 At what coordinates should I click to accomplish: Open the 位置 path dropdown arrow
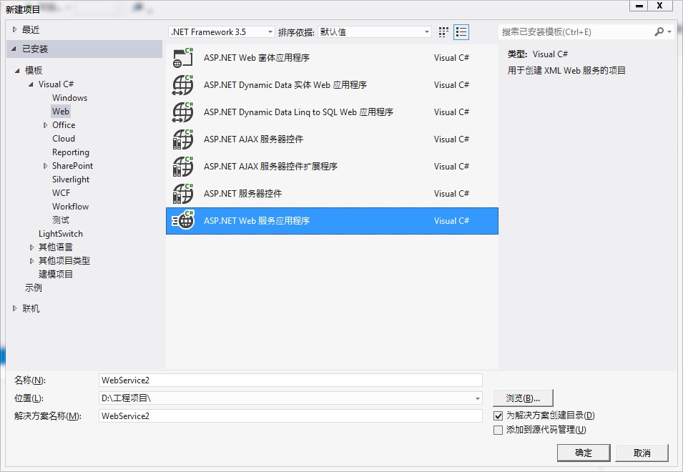click(478, 398)
